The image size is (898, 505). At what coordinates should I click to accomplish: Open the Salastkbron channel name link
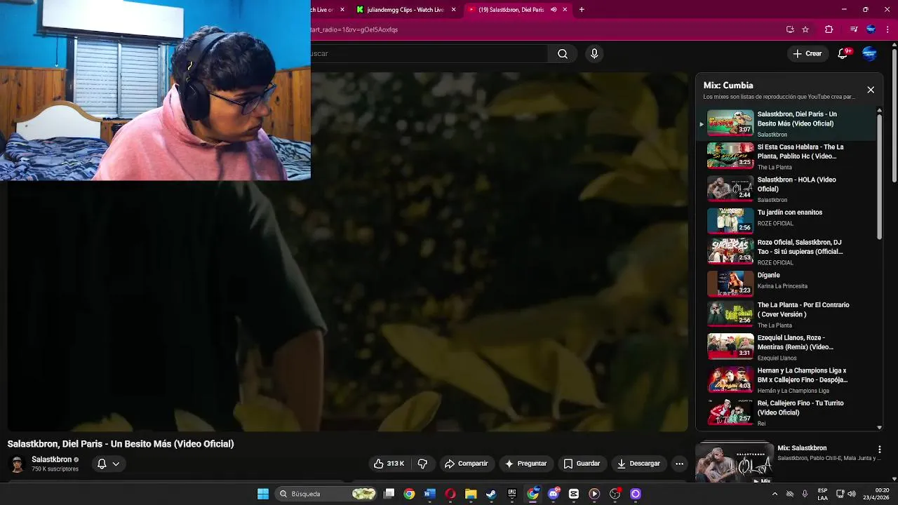(x=51, y=459)
